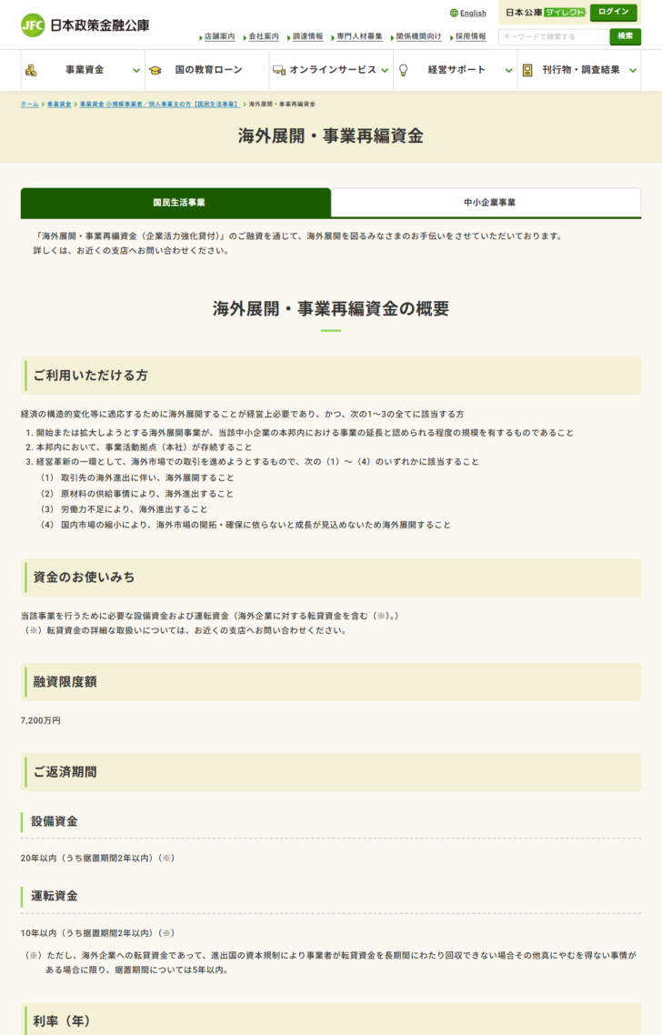Focus the keyword search field
This screenshot has width=662, height=1035.
point(553,37)
